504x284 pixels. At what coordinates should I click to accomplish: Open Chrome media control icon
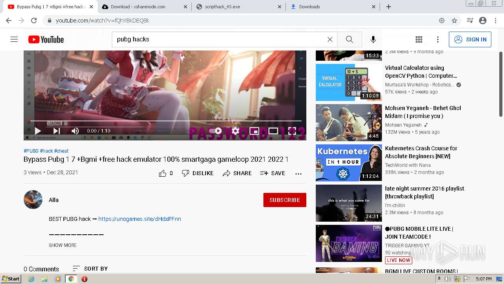tap(470, 21)
